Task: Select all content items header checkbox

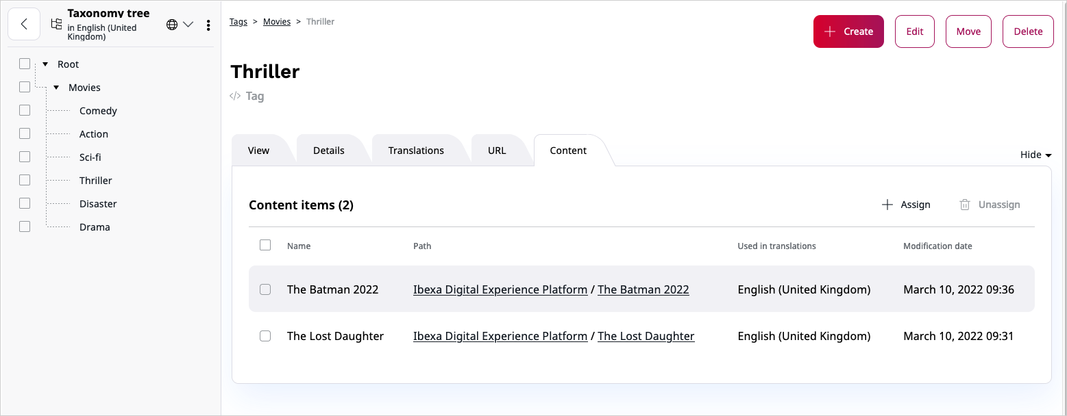Action: pyautogui.click(x=265, y=245)
